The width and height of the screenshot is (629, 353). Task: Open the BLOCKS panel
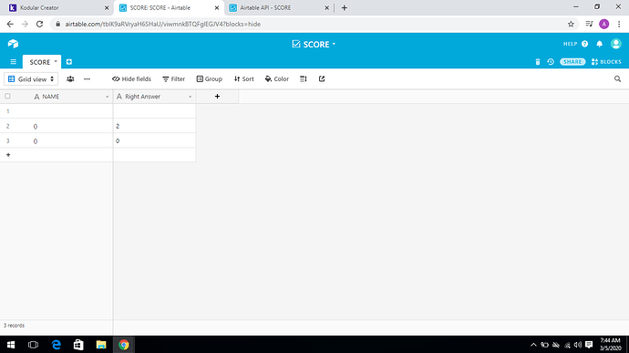tap(606, 62)
